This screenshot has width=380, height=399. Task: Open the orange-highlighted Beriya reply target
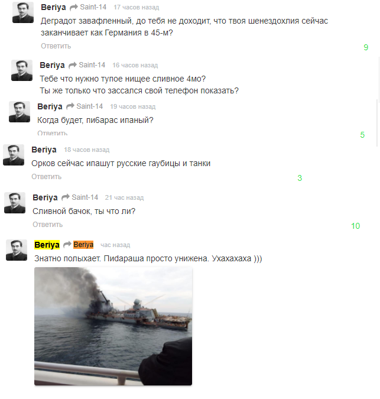coord(83,245)
